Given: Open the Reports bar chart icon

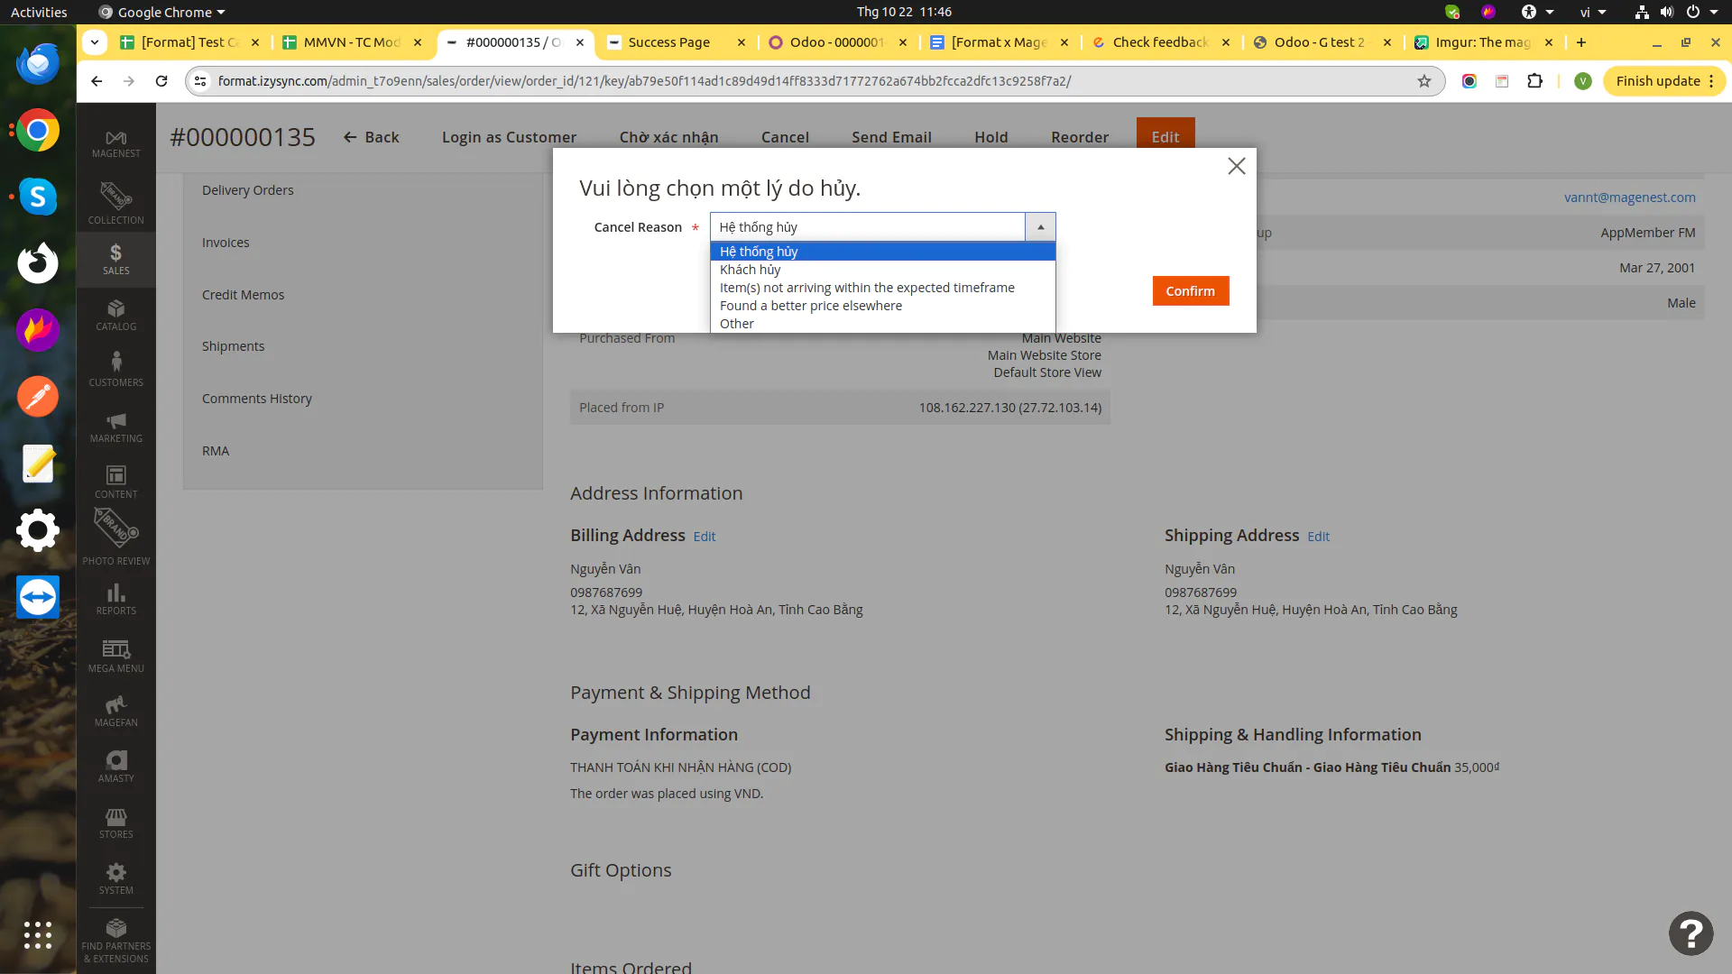Looking at the screenshot, I should (115, 599).
